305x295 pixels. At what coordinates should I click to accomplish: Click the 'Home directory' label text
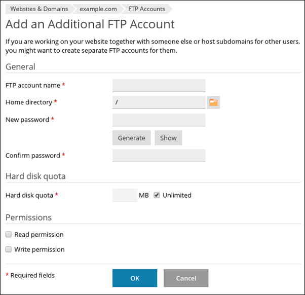[x=28, y=102]
